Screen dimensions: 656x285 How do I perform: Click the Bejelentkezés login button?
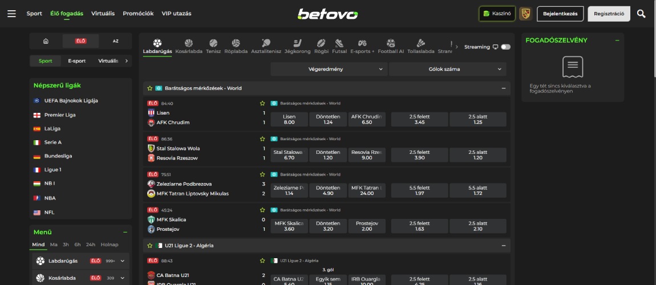(x=560, y=14)
